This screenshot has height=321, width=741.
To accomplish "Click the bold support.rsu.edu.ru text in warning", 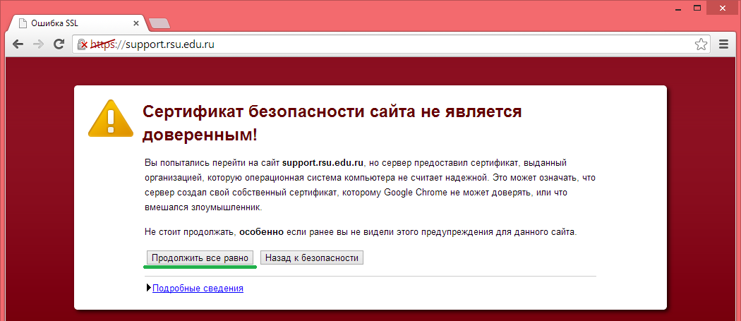I will 323,163.
